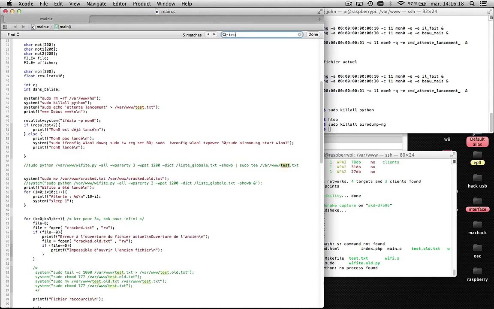Open the Product menu
The height and width of the screenshot is (309, 494).
coord(142,4)
